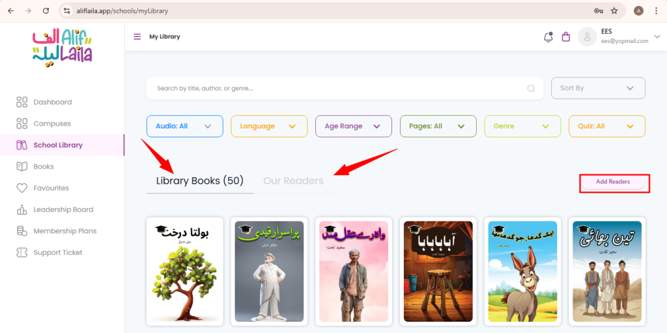Viewport: 667px width, 333px height.
Task: Reload the page in browser
Action: pyautogui.click(x=46, y=11)
